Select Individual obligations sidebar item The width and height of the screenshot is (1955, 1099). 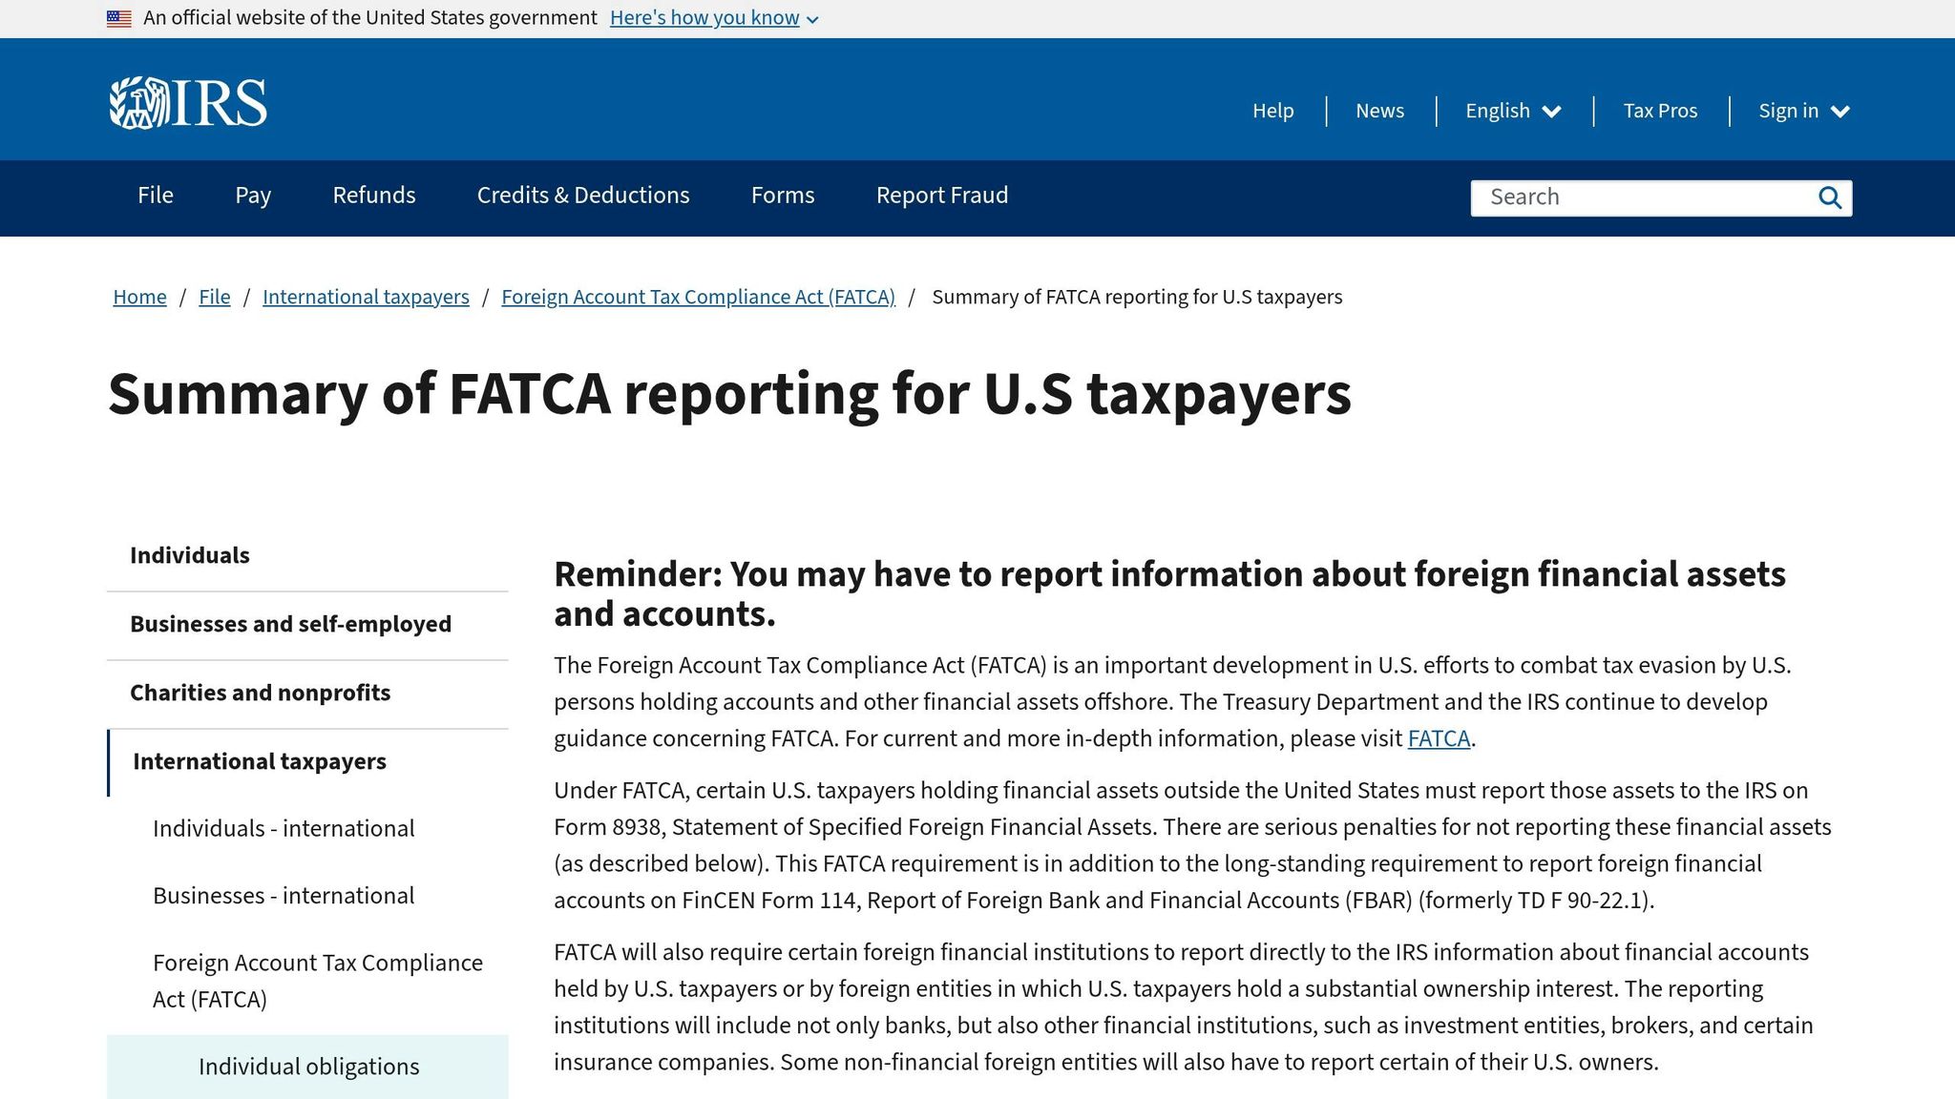pos(308,1067)
